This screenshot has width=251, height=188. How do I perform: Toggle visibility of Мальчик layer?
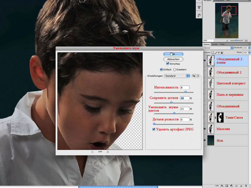tap(205, 129)
